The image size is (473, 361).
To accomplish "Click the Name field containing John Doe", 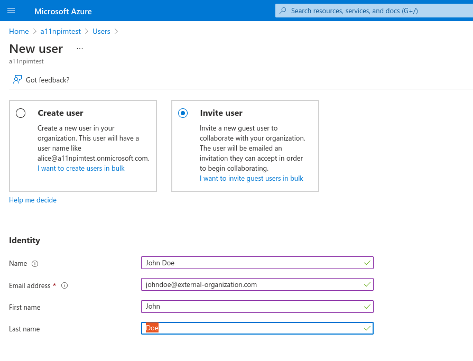I will pyautogui.click(x=257, y=263).
